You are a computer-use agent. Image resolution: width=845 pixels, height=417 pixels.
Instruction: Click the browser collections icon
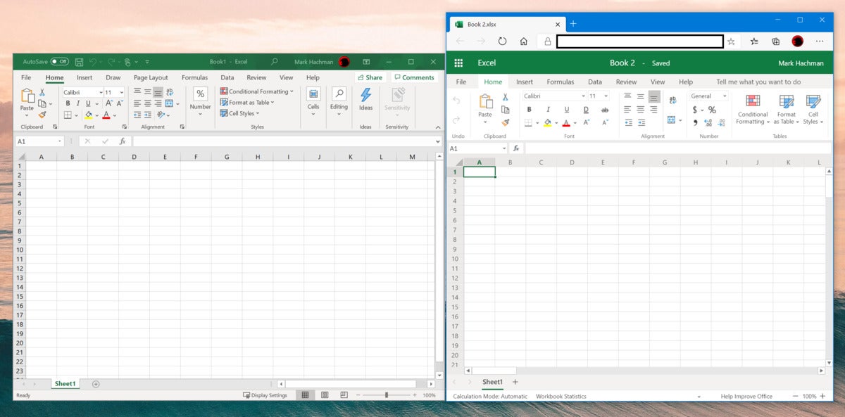[x=776, y=41]
